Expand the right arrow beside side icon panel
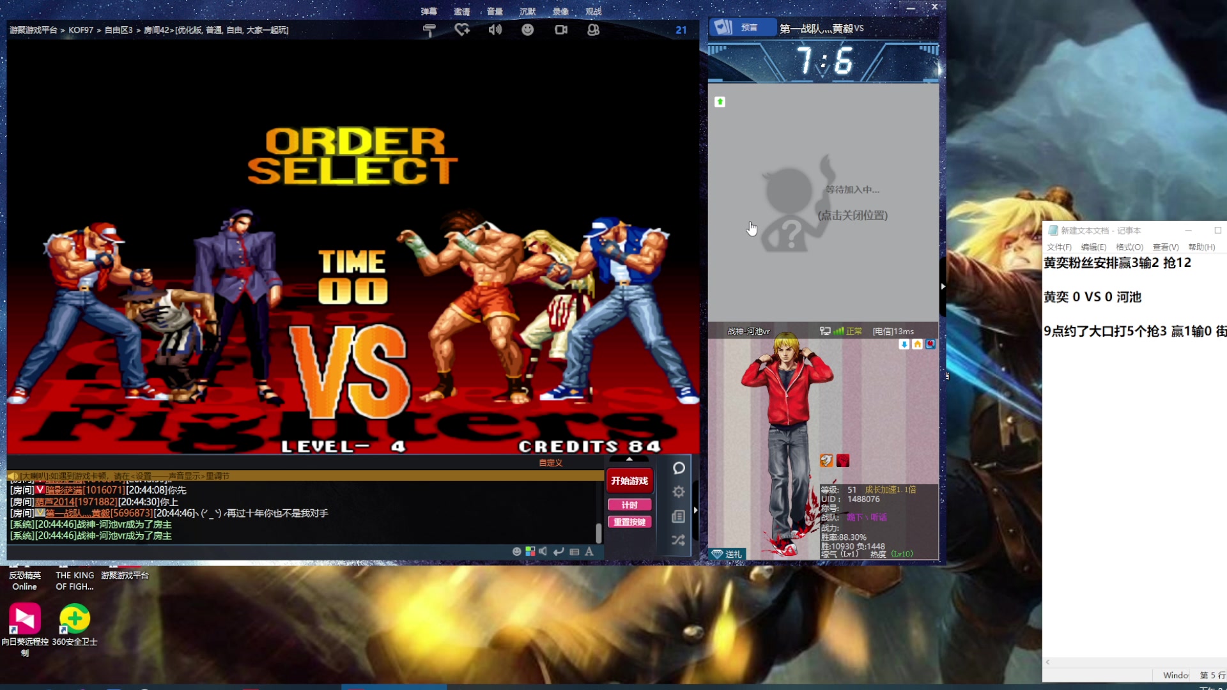This screenshot has height=690, width=1227. coord(696,510)
